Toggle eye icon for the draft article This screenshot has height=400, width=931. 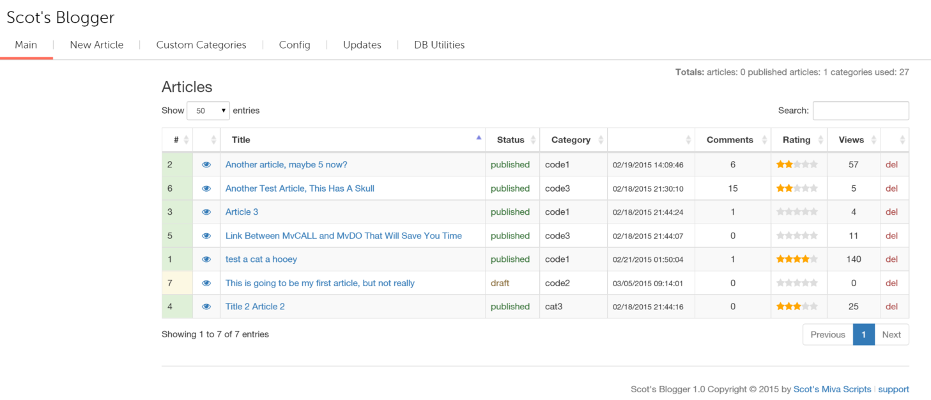click(x=206, y=283)
